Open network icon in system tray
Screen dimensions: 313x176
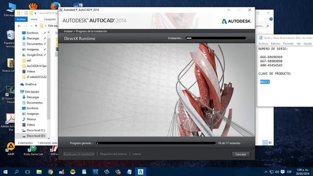271,172
